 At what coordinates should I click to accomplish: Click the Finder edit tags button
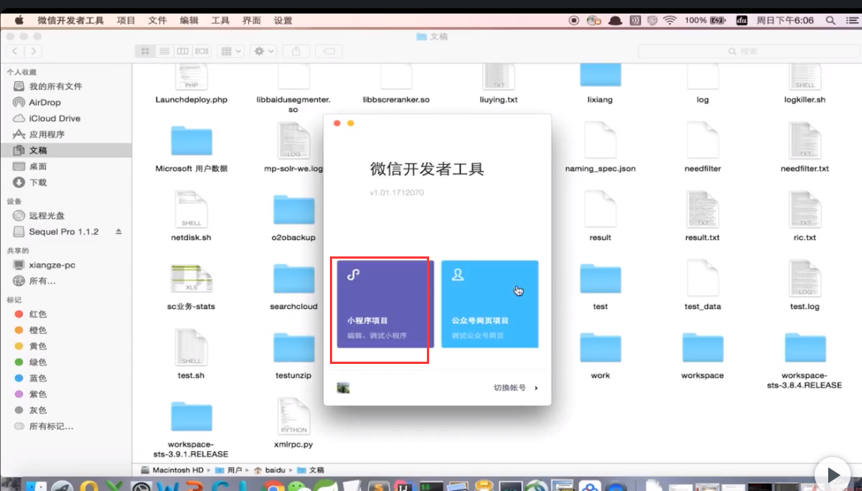[328, 51]
